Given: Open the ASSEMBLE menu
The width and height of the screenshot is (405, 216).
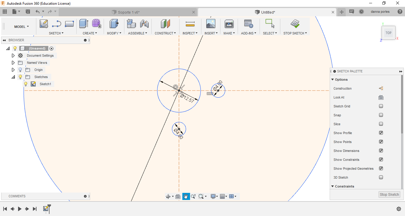Looking at the screenshot, I should pos(138,33).
